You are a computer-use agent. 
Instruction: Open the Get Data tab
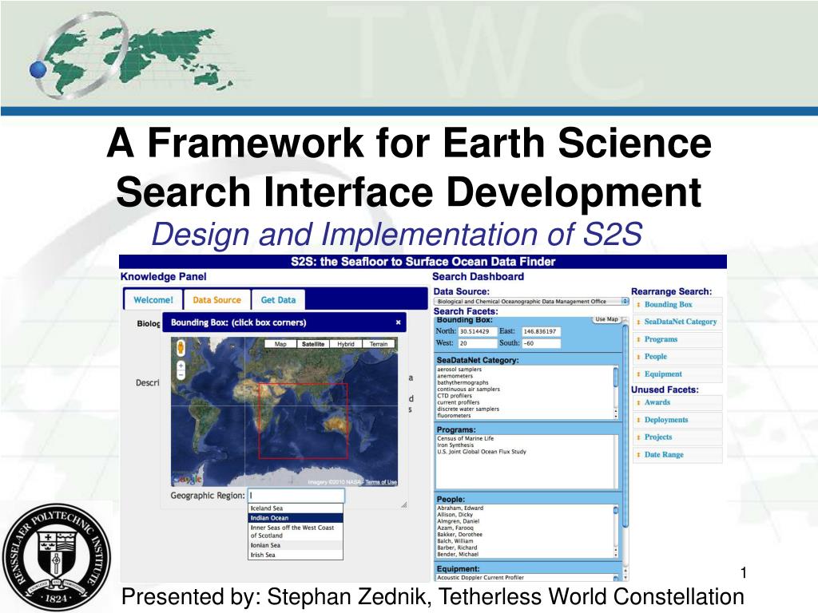pos(278,300)
